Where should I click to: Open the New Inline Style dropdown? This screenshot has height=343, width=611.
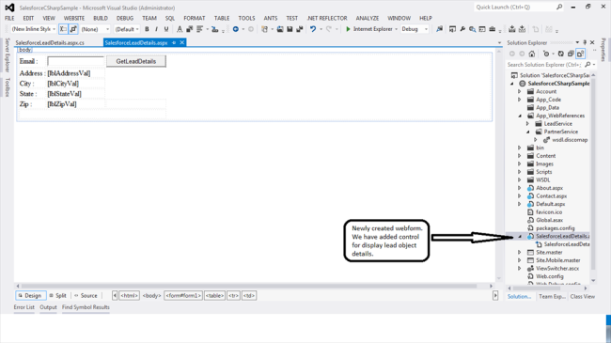pos(54,29)
